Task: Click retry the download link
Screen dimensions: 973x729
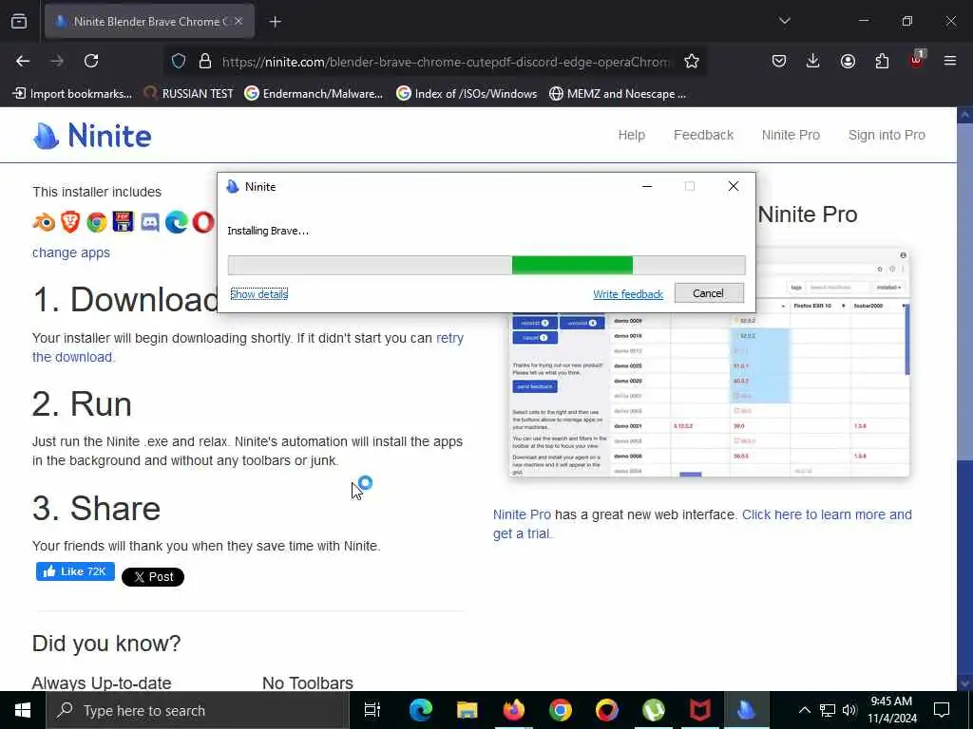Action: 248,347
